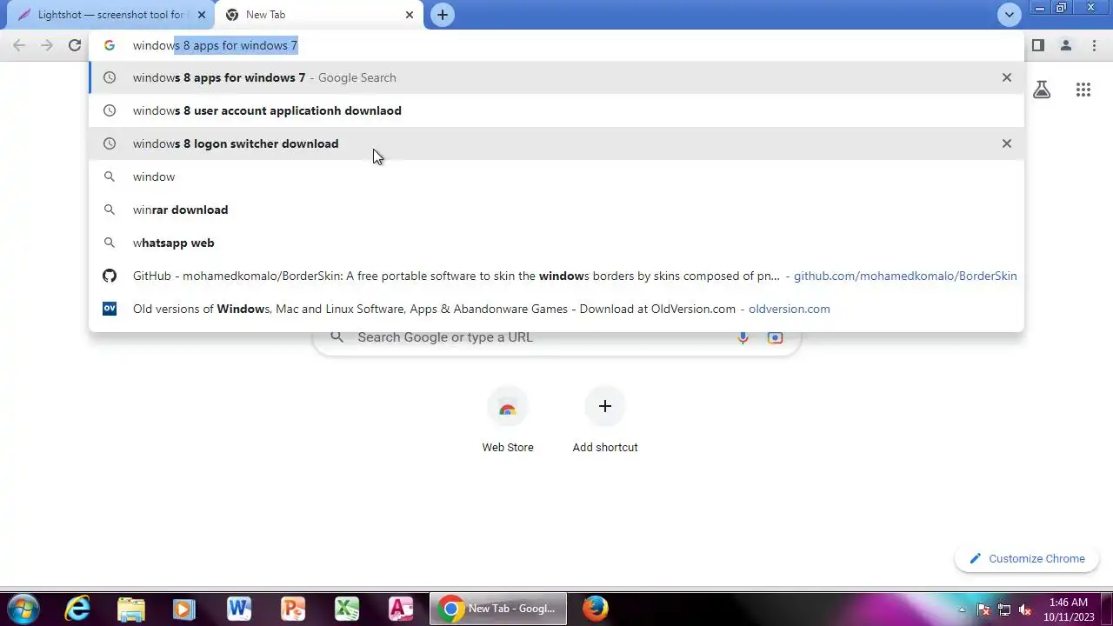Image resolution: width=1113 pixels, height=626 pixels.
Task: Open the Chrome profile icon
Action: [x=1066, y=45]
